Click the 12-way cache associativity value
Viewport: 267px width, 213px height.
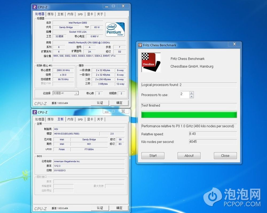120,84
